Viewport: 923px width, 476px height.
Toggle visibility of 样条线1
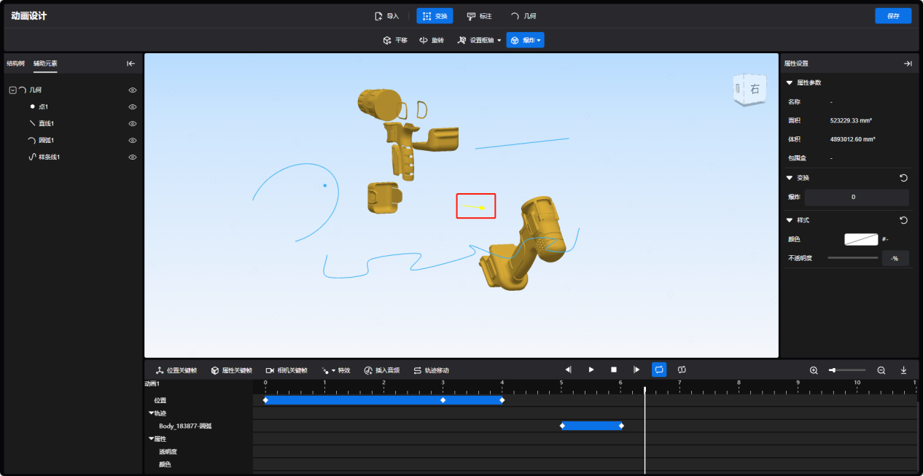coord(133,157)
